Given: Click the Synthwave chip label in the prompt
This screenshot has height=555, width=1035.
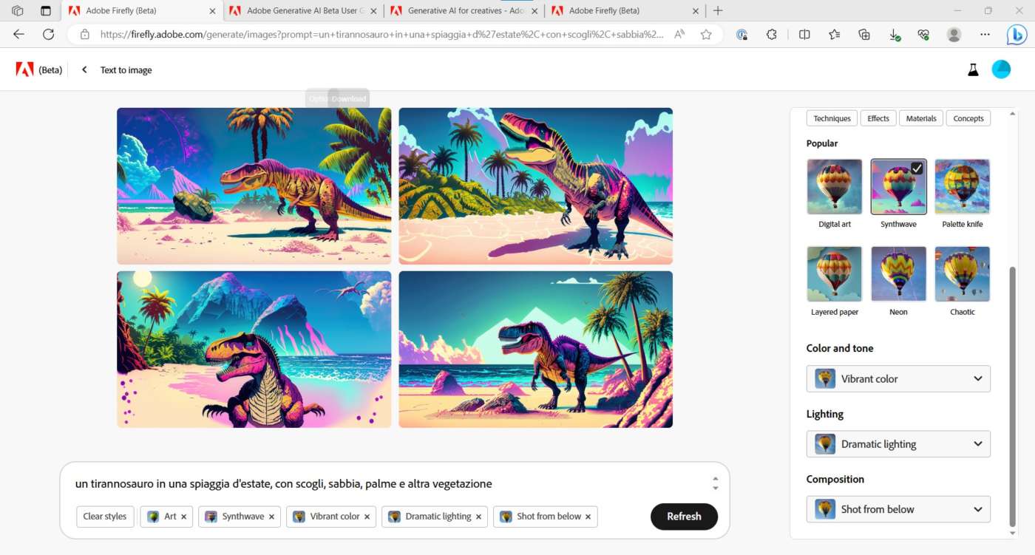Looking at the screenshot, I should coord(242,517).
